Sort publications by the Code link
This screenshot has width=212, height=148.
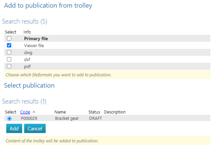[25, 112]
